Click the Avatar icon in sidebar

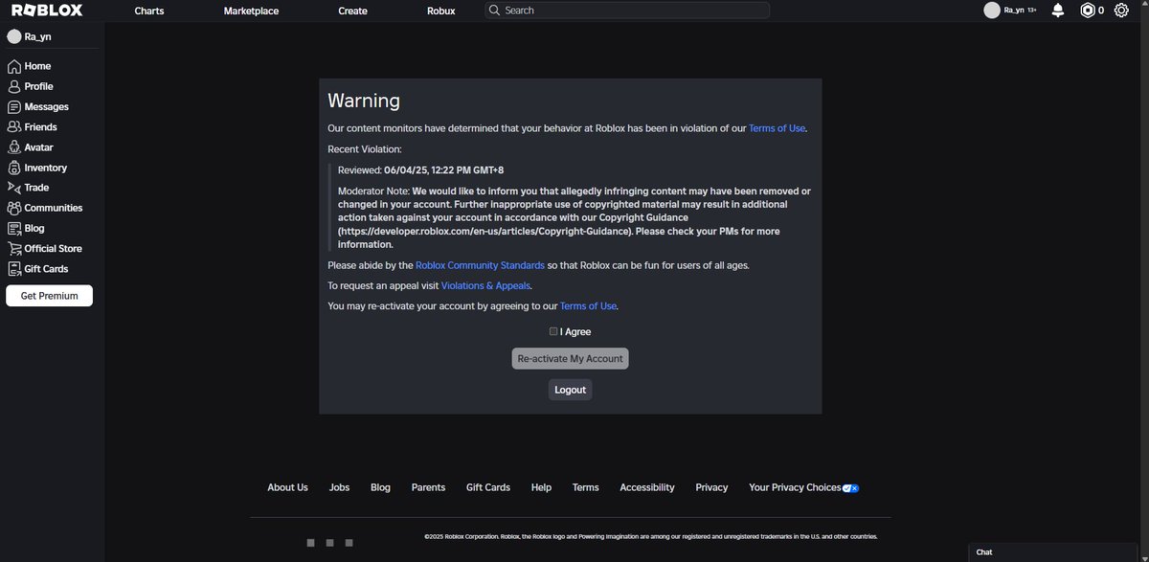pos(14,147)
